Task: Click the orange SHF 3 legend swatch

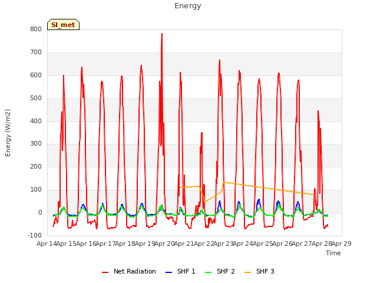Action: 247,272
